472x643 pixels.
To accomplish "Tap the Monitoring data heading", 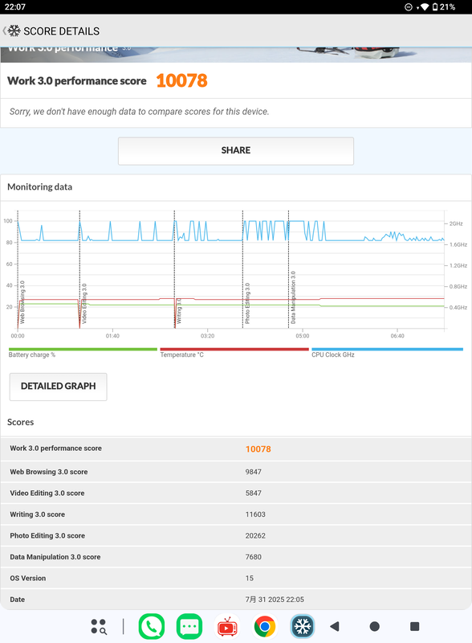I will click(x=40, y=187).
